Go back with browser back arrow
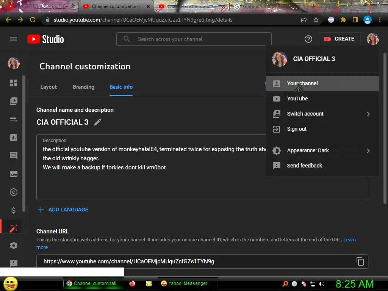 (8, 20)
